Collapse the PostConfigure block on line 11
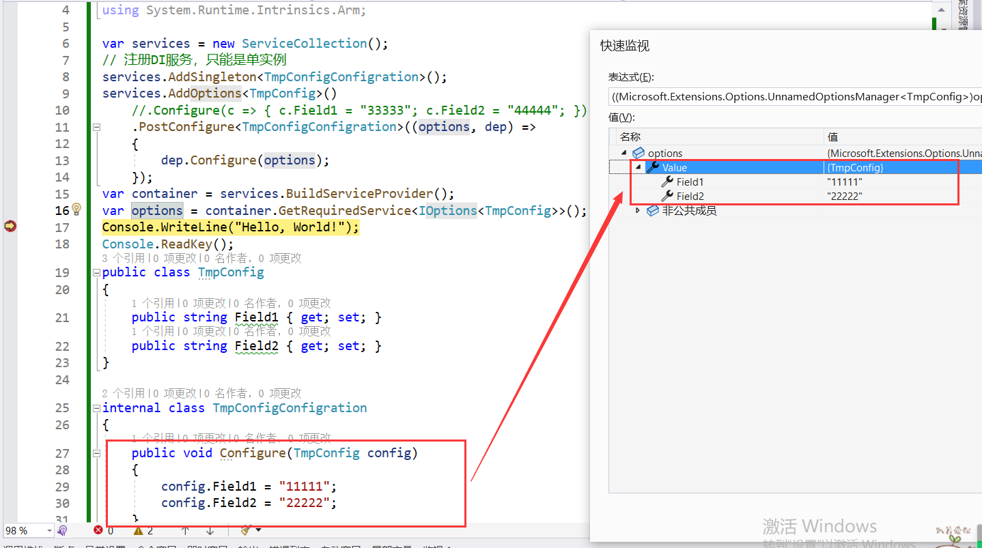Viewport: 982px width, 548px height. tap(96, 127)
